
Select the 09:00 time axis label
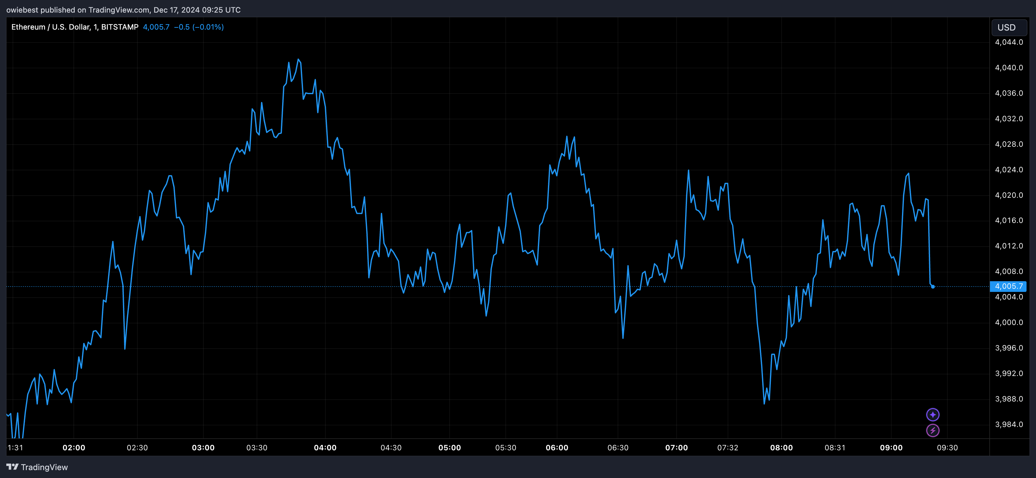[x=891, y=447]
